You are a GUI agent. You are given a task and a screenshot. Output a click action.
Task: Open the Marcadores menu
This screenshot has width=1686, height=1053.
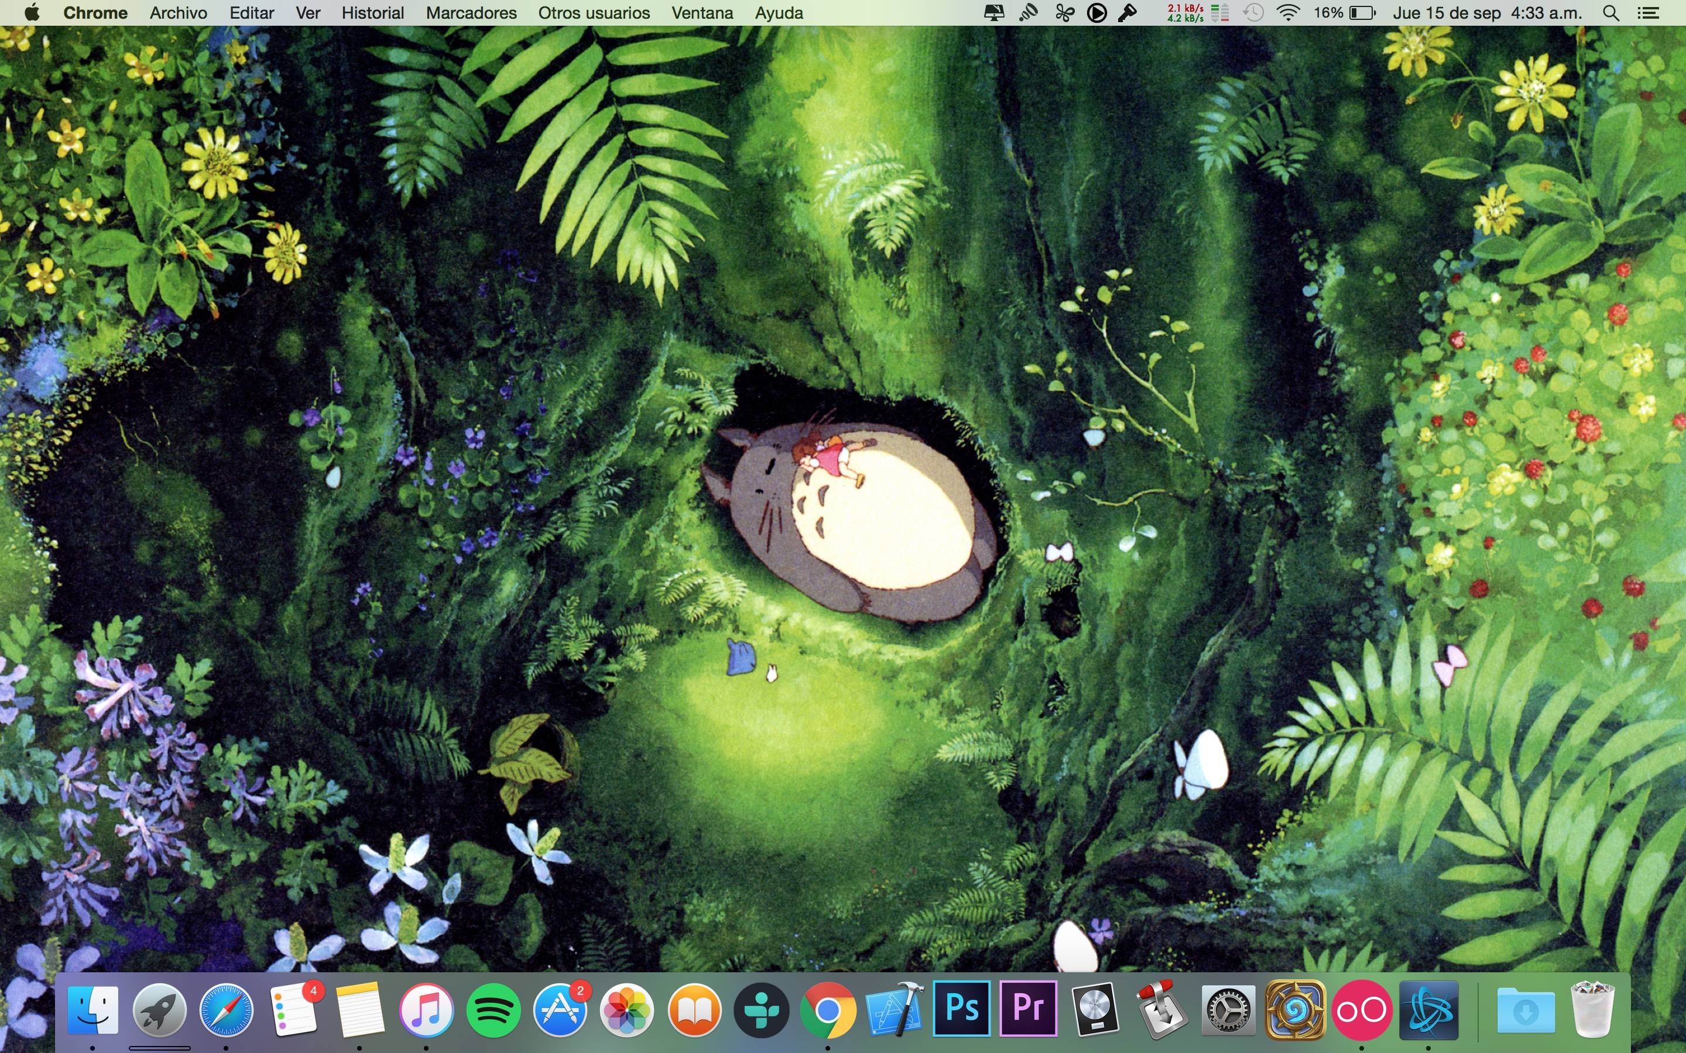coord(472,12)
